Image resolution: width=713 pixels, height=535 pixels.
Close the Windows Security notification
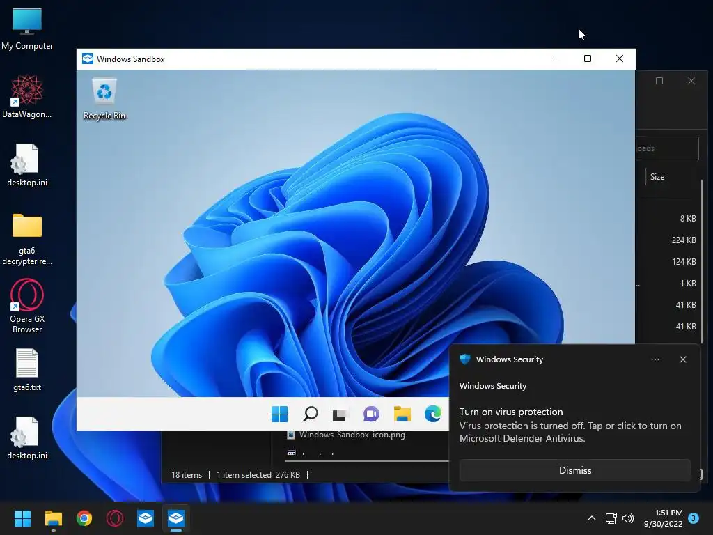tap(683, 359)
